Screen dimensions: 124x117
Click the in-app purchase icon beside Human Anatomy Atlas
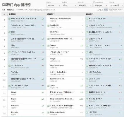(48, 39)
